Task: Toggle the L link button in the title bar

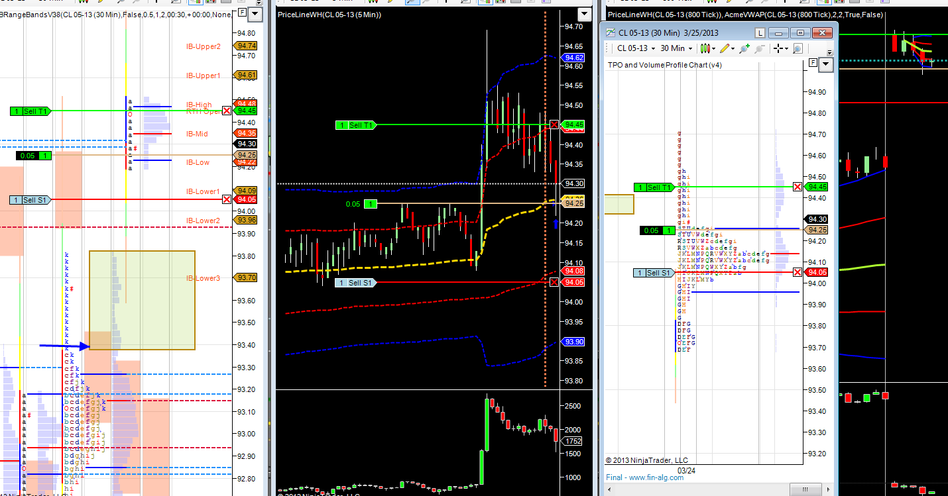Action: coord(759,32)
